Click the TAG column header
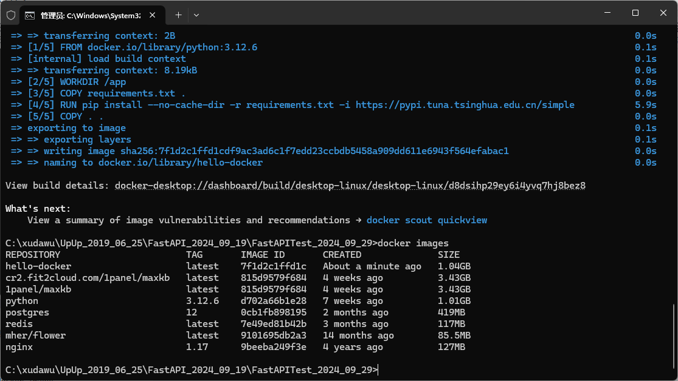This screenshot has width=678, height=381. point(194,255)
